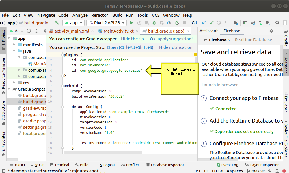This screenshot has width=289, height=173.
Task: Click the red error indicator in status bar
Action: click(284, 171)
